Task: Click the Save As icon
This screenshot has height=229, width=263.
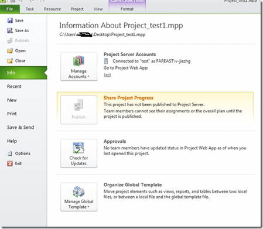Action: (10, 30)
